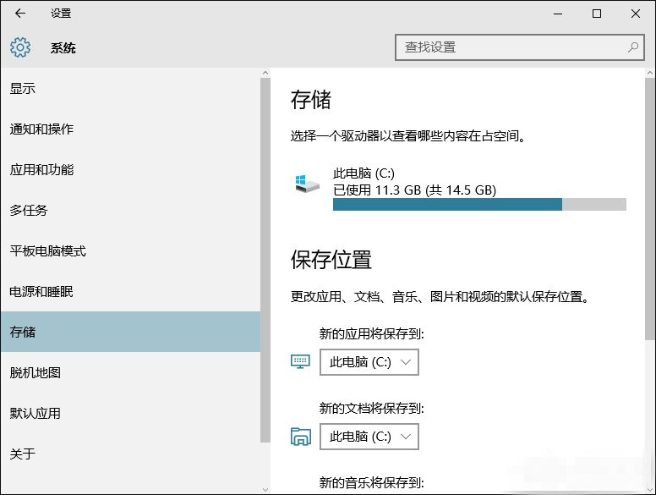Click the search magnifier icon
Screen dimensions: 656x495
coord(632,47)
